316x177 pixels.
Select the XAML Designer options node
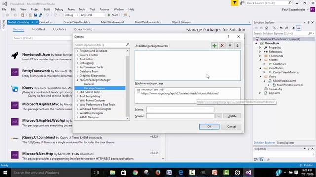click(x=89, y=117)
